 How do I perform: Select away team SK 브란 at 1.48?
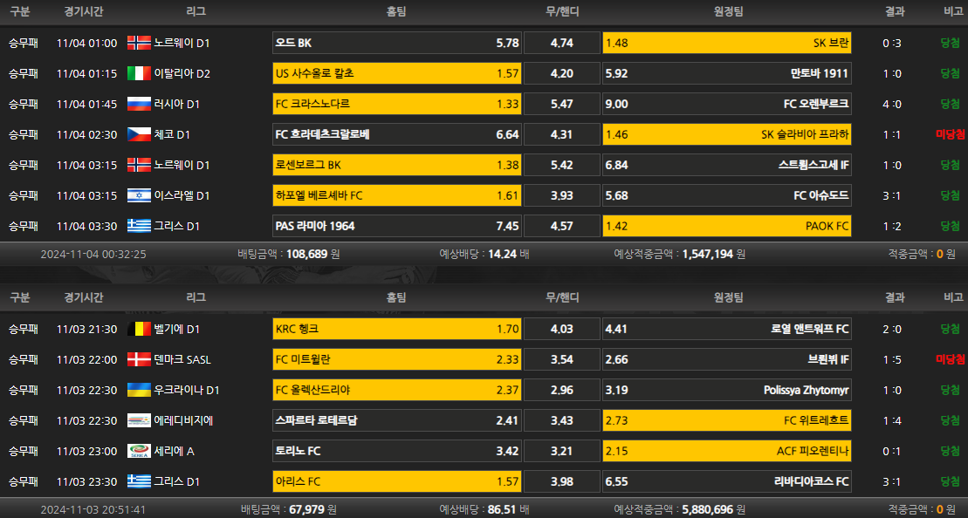(x=727, y=43)
